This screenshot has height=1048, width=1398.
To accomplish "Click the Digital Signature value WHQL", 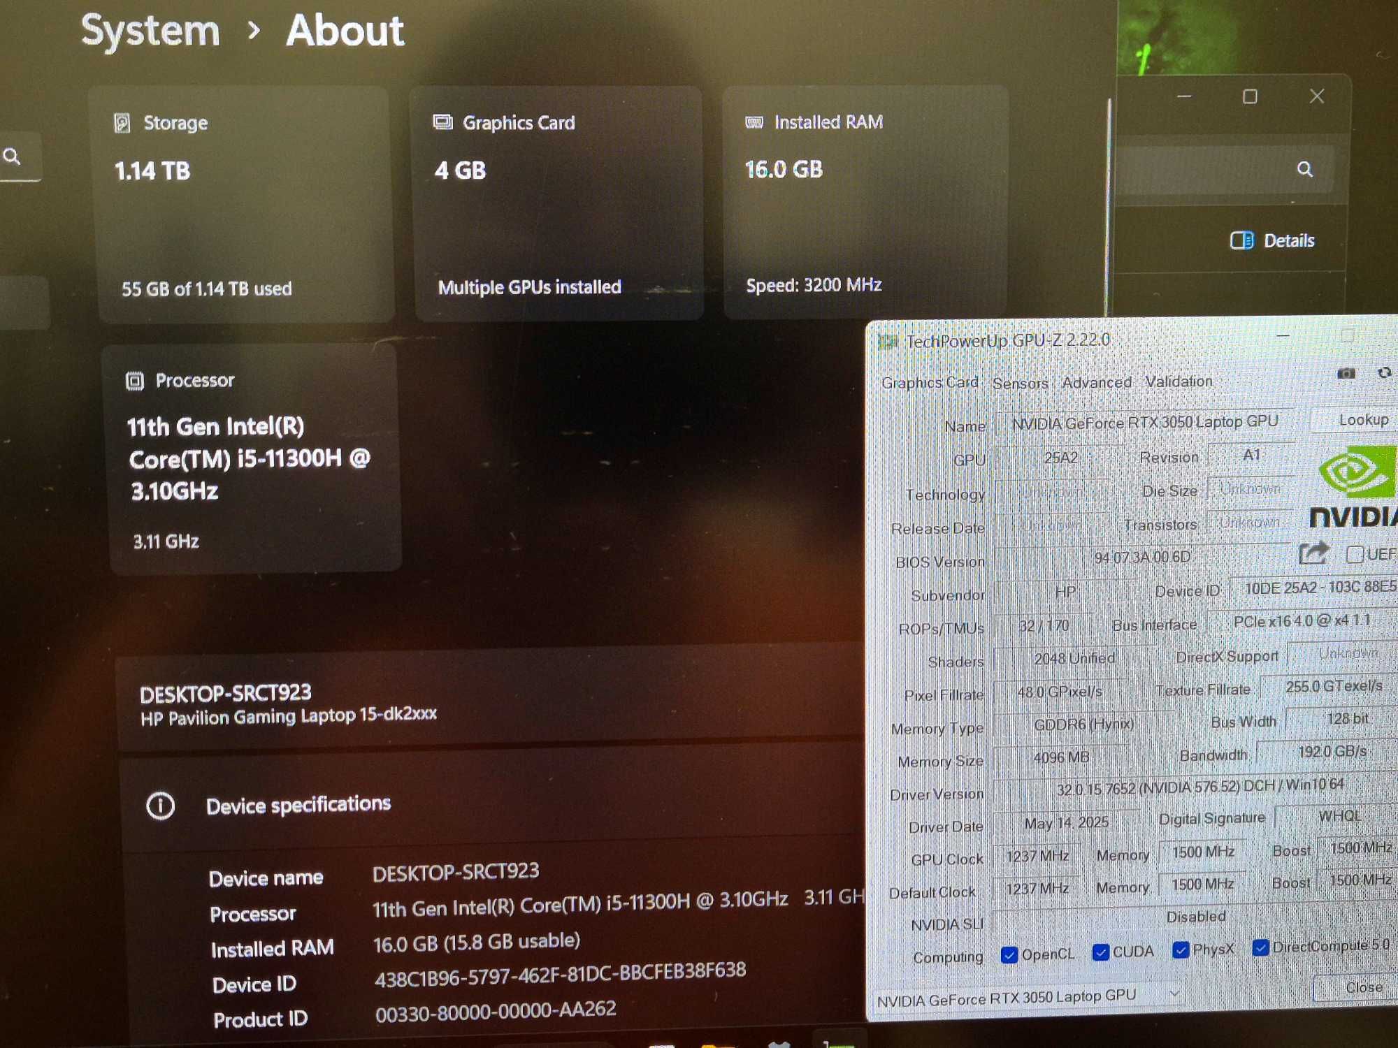I will pos(1339,816).
